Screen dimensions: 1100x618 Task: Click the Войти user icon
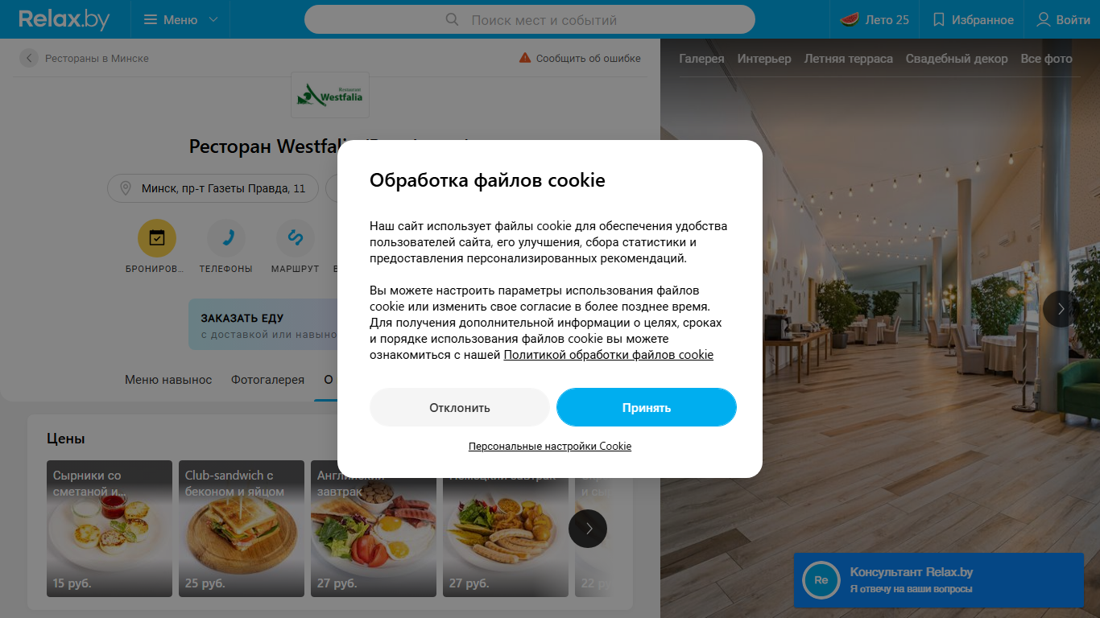[1044, 19]
